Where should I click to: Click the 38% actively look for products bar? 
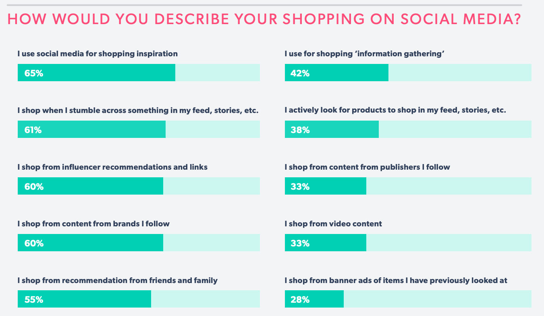(332, 129)
